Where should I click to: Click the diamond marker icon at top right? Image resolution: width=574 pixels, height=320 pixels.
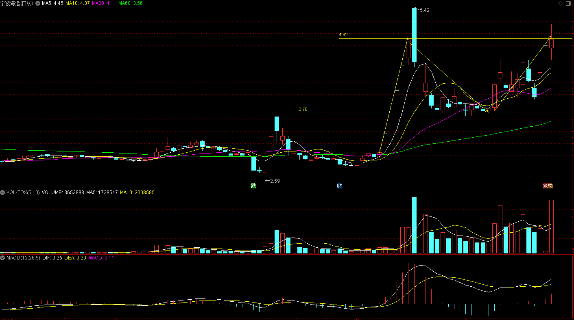[561, 3]
